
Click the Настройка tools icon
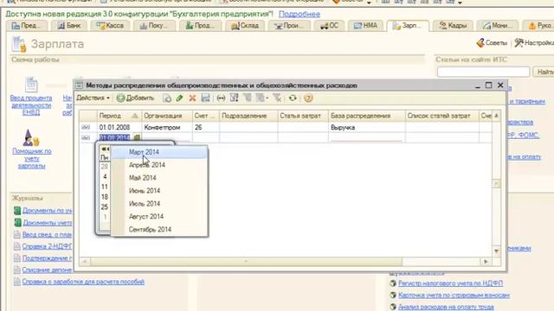pyautogui.click(x=519, y=43)
